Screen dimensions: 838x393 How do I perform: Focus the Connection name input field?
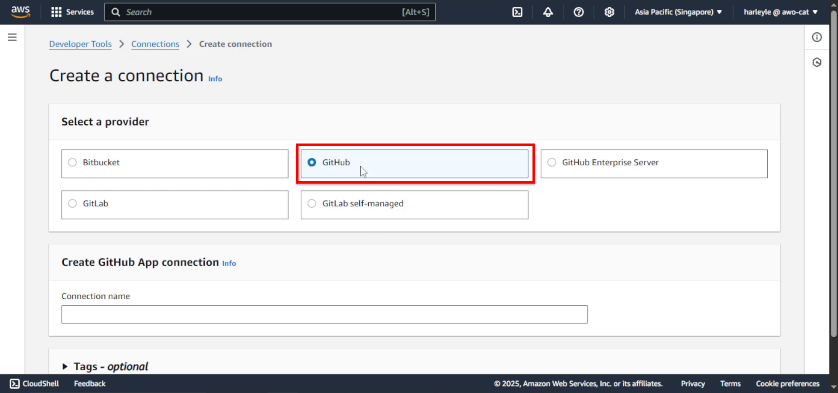324,314
